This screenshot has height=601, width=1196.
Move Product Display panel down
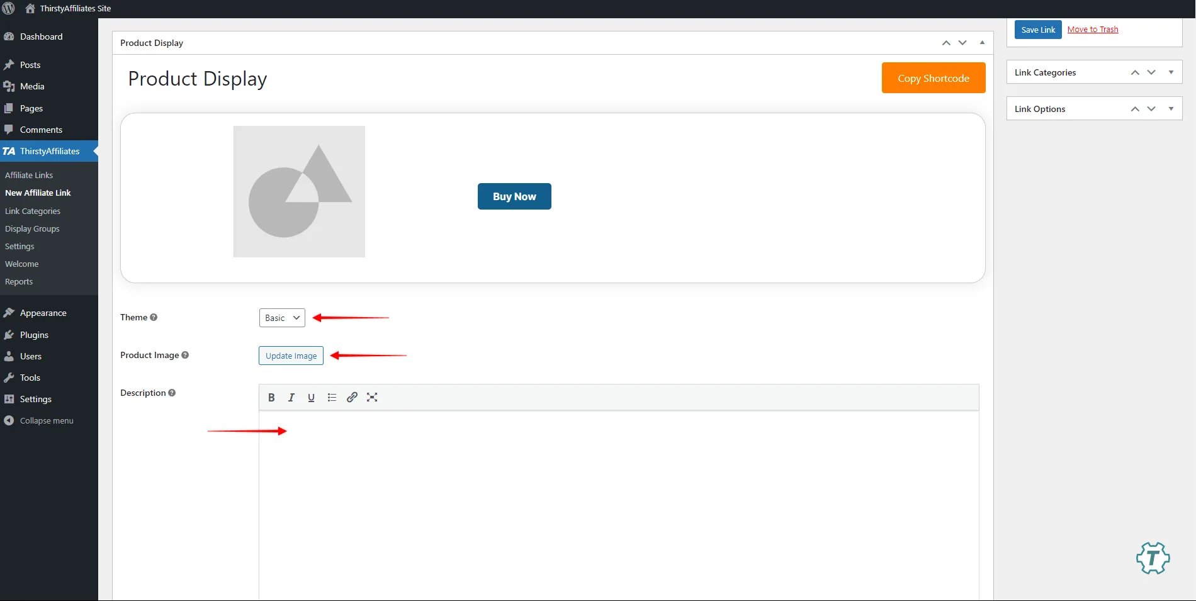coord(962,43)
